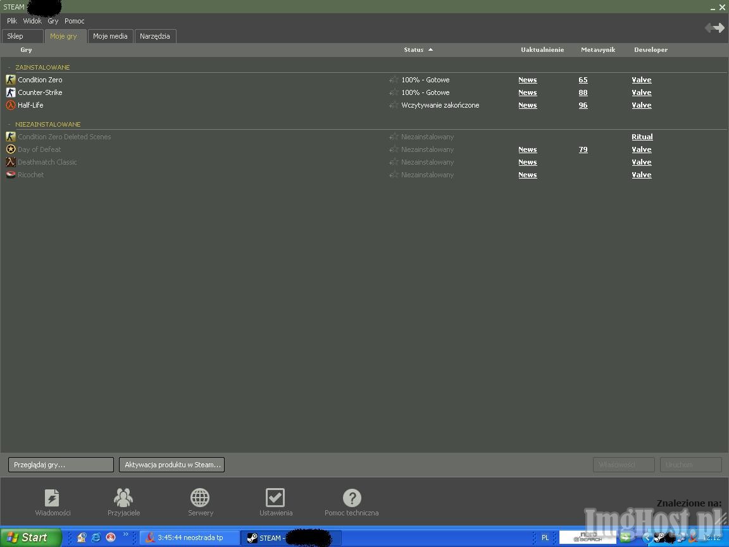Image resolution: width=729 pixels, height=547 pixels.
Task: Sort by the Metawynik column header
Action: point(598,50)
